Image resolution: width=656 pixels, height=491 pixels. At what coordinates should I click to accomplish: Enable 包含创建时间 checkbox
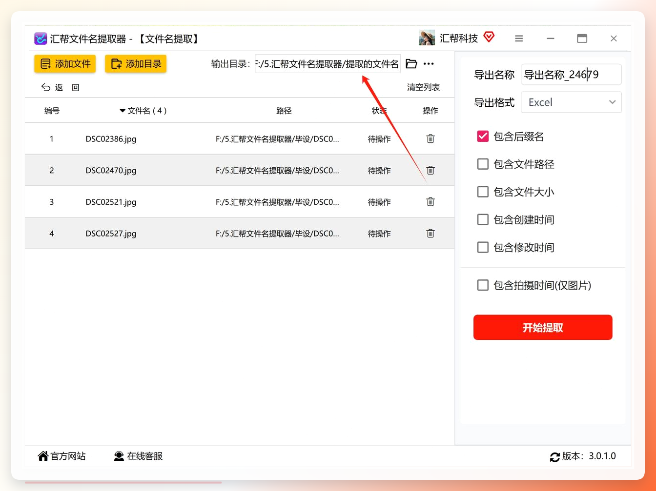pyautogui.click(x=483, y=220)
